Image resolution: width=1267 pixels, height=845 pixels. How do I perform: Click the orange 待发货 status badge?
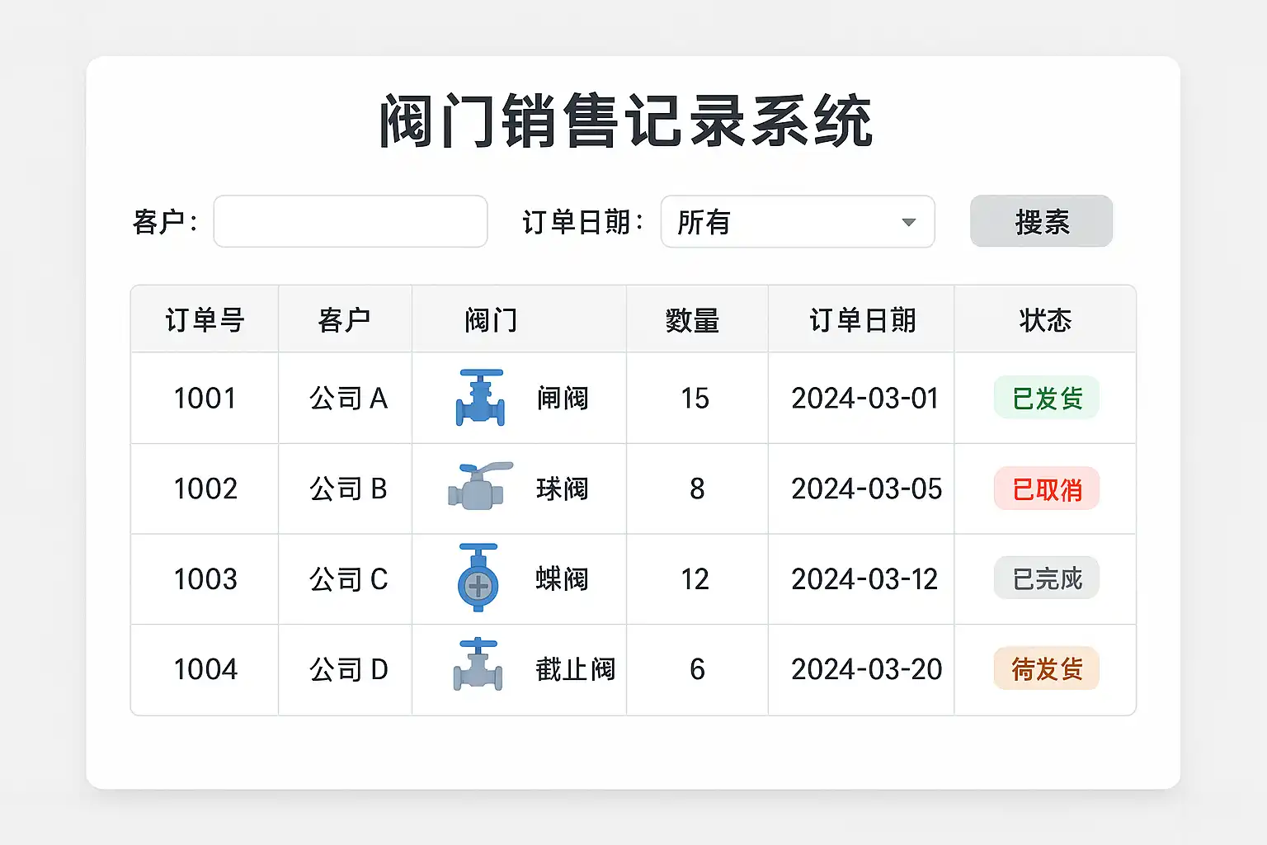click(x=1046, y=668)
